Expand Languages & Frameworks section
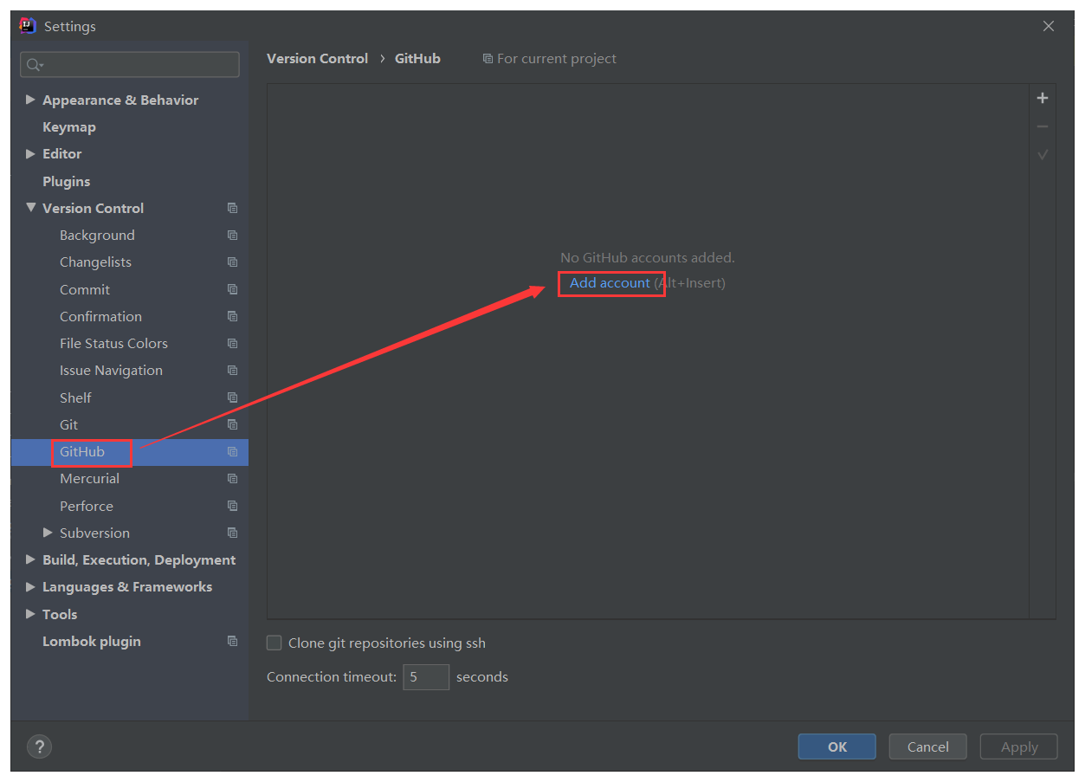The image size is (1085, 782). pos(31,586)
